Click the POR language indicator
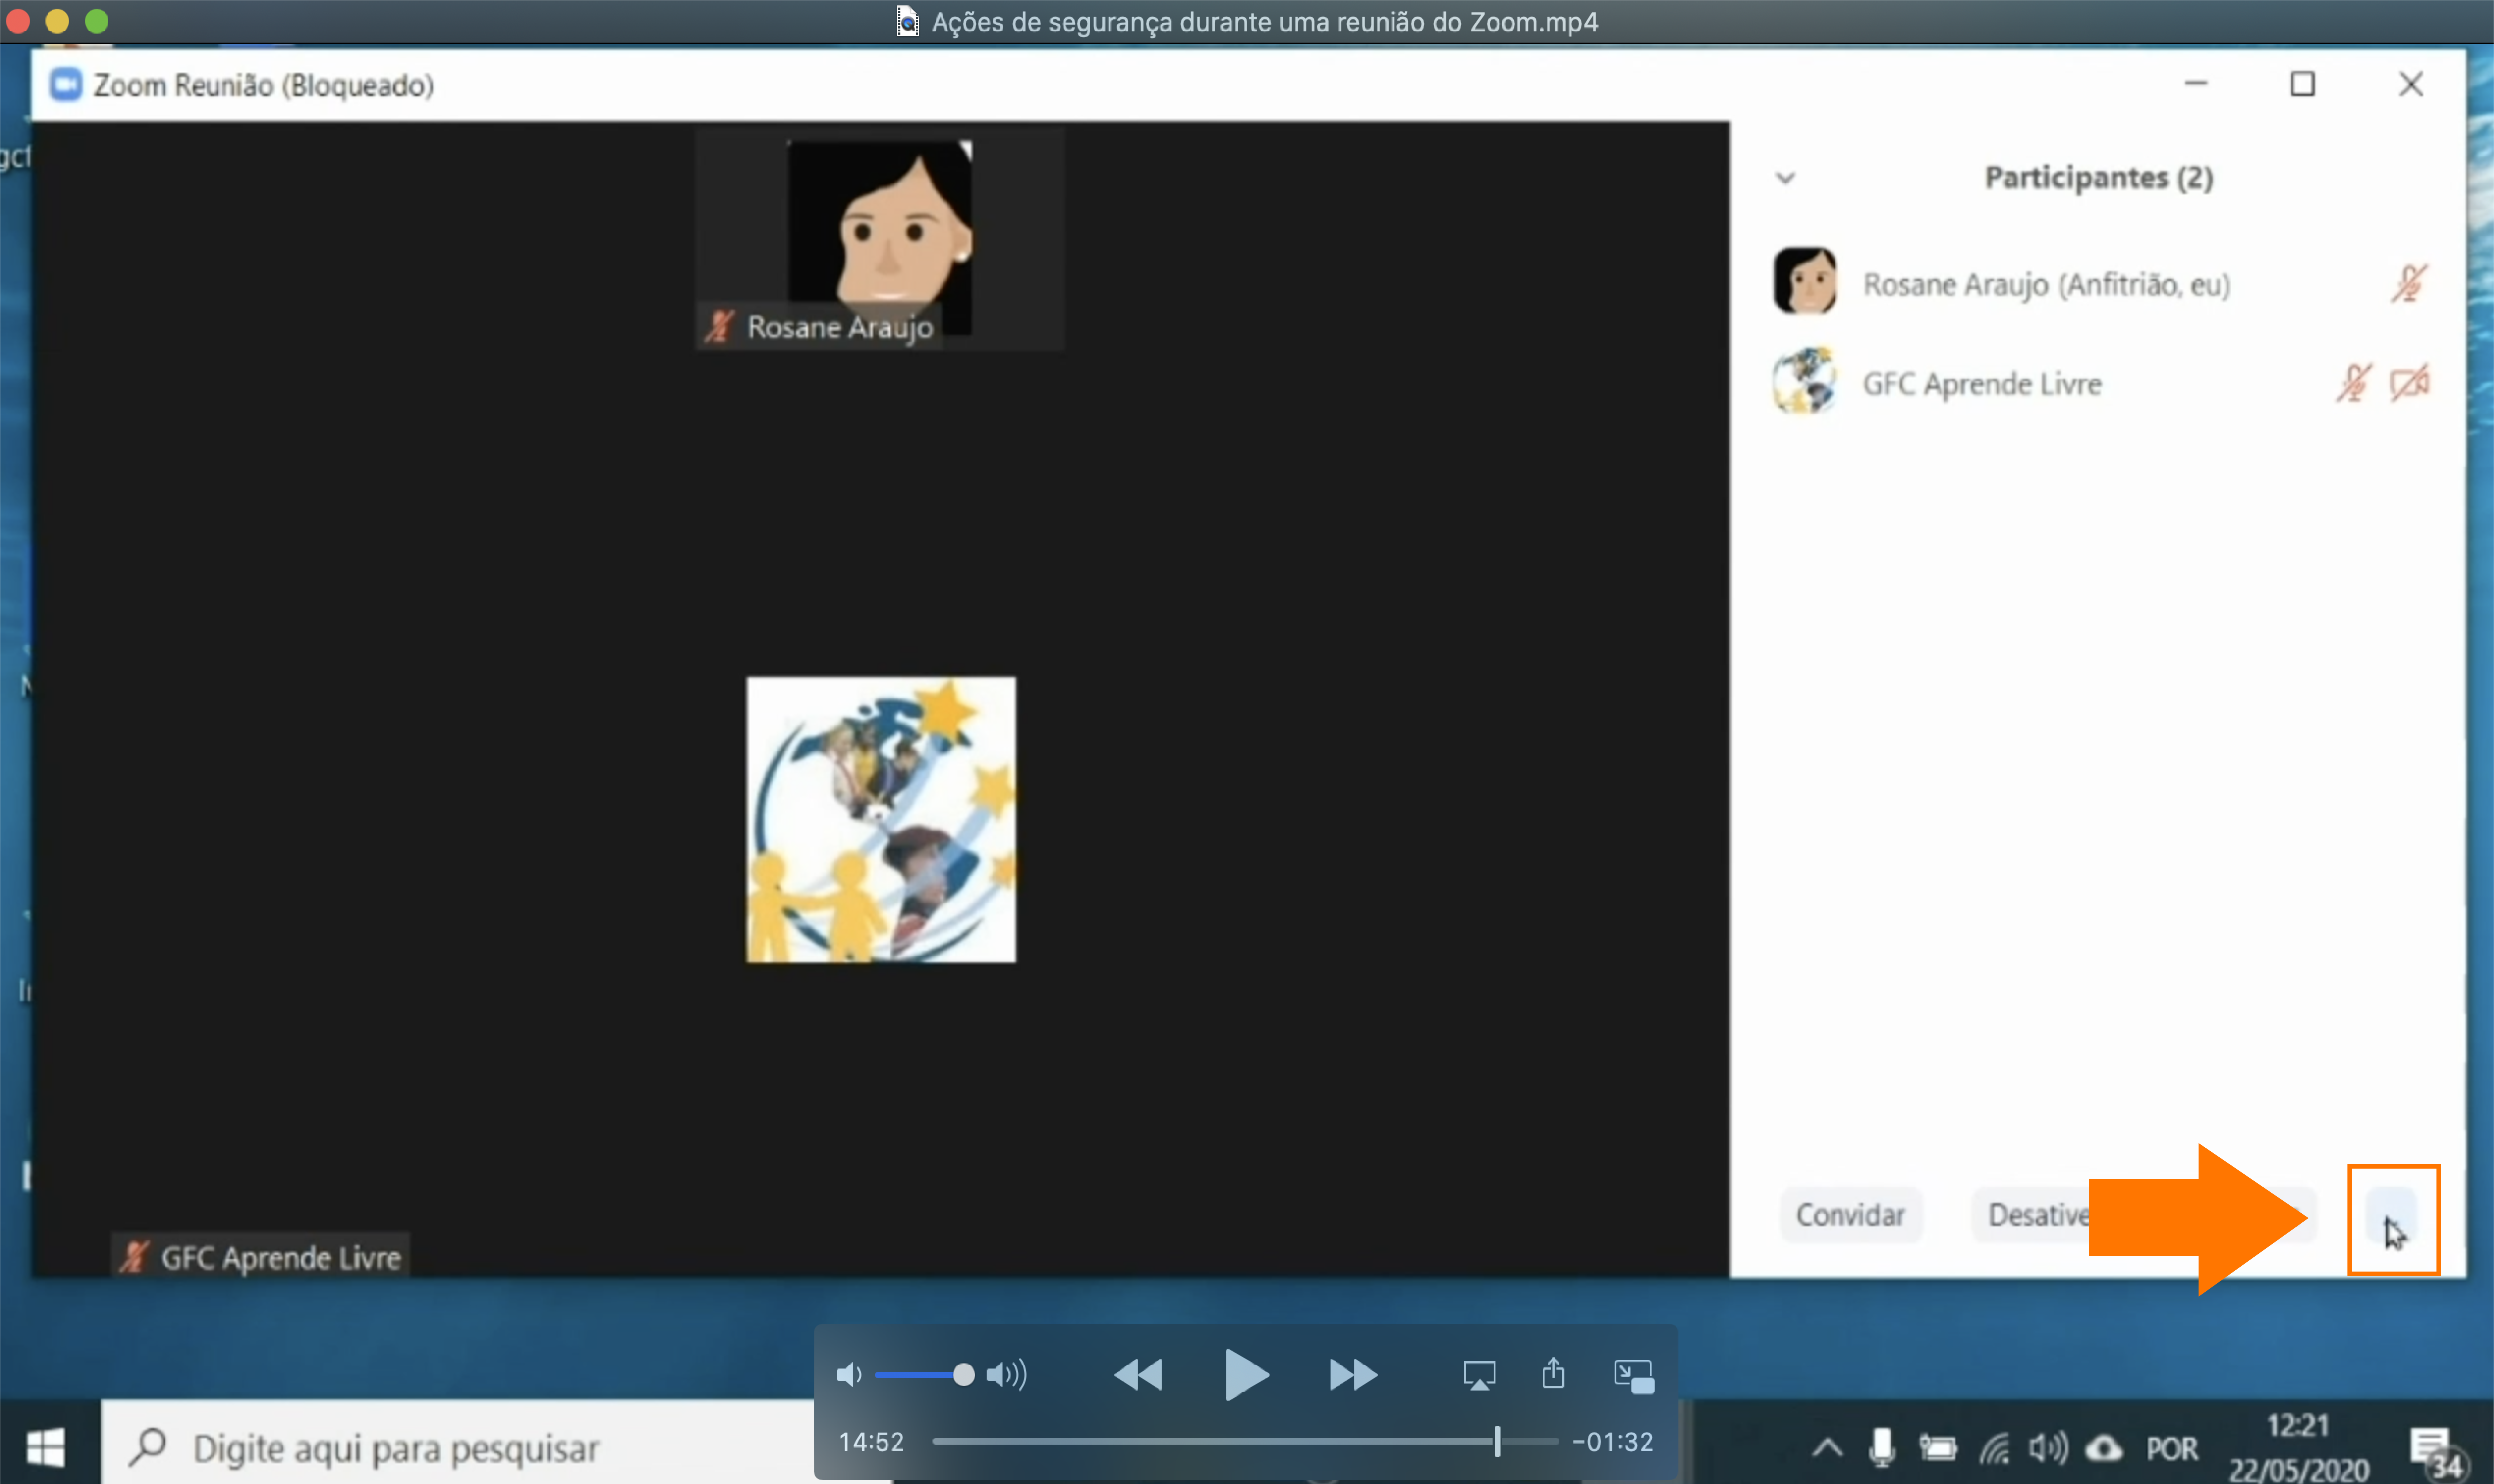Viewport: 2494px width, 1484px height. (2172, 1449)
